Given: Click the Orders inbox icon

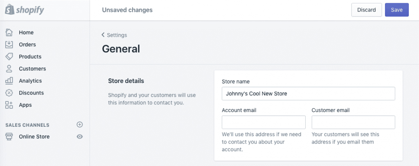Looking at the screenshot, I should (x=9, y=45).
